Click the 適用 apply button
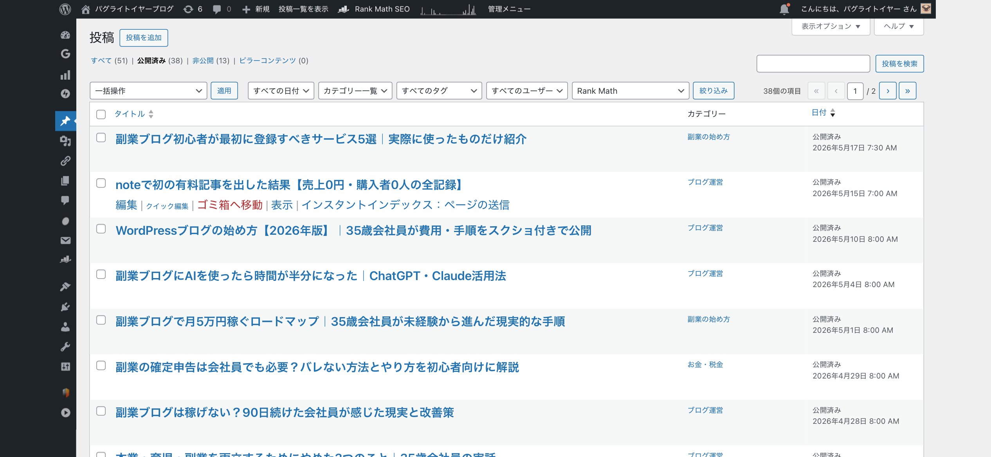991x457 pixels. point(224,91)
